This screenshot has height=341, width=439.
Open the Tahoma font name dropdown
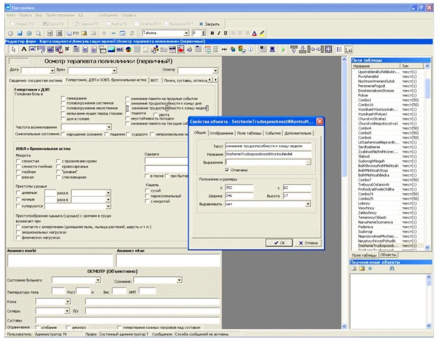186,33
